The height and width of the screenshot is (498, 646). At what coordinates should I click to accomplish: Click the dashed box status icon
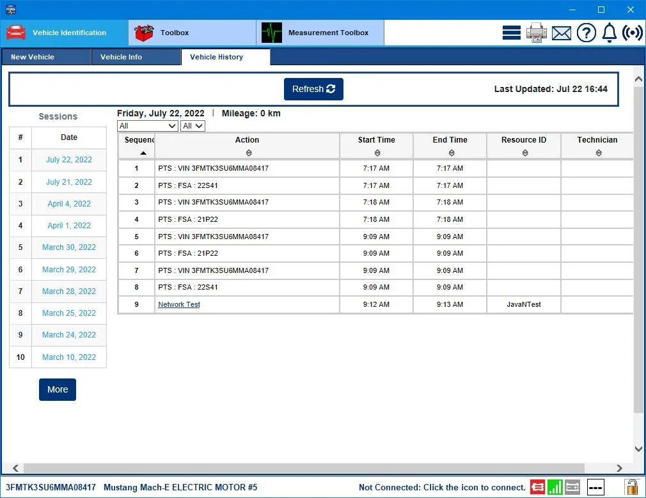pyautogui.click(x=595, y=487)
